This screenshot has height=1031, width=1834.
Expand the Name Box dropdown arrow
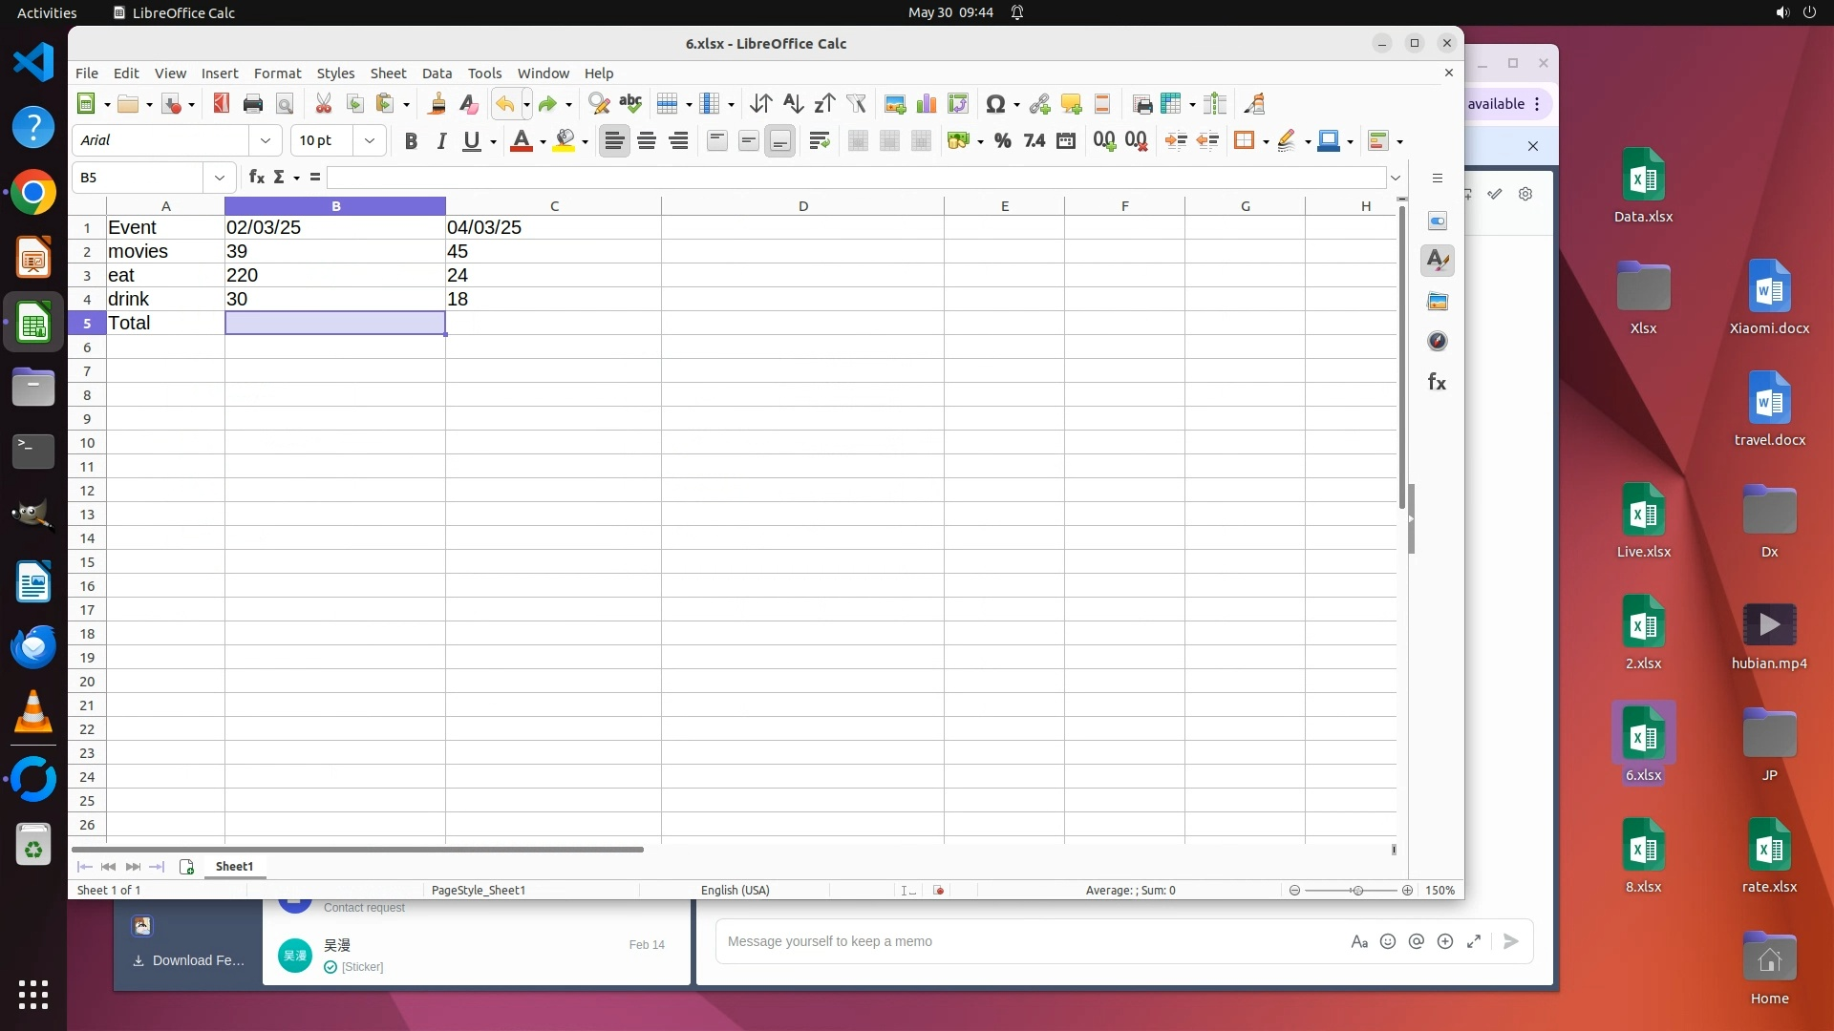[x=220, y=178]
